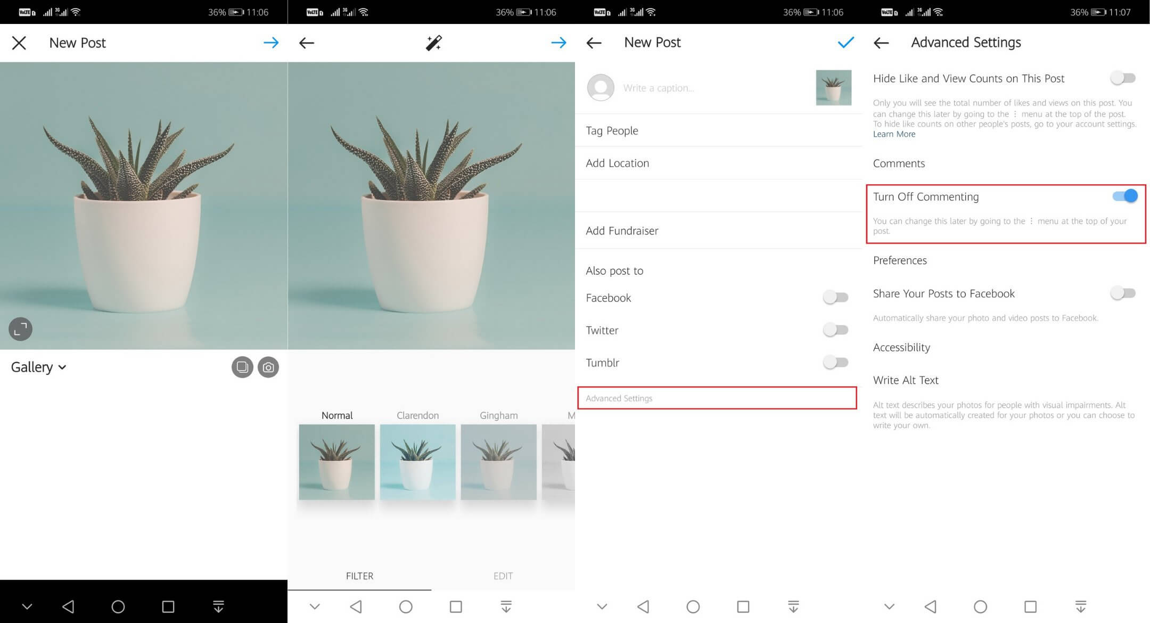Tap Android recents button on Advanced Settings screen

tap(1031, 606)
